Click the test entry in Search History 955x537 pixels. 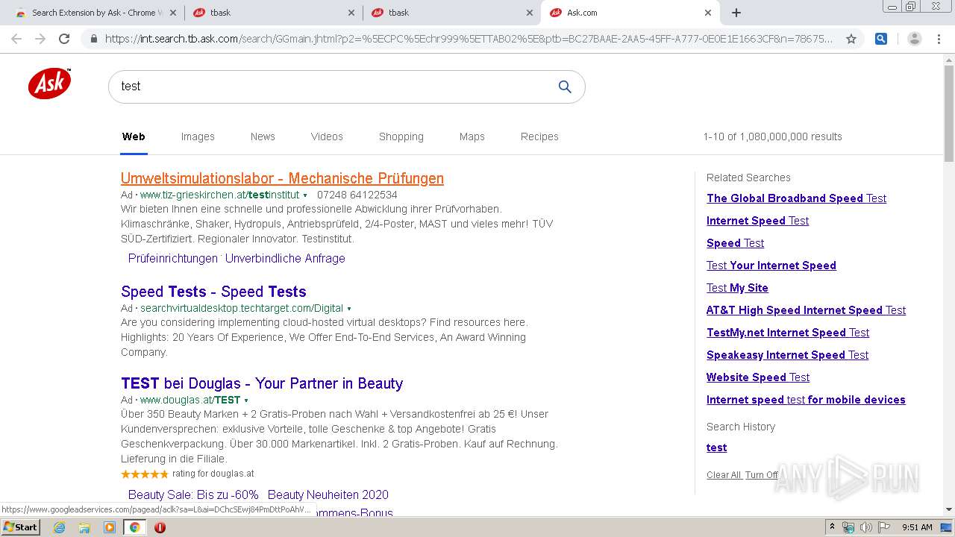tap(716, 447)
